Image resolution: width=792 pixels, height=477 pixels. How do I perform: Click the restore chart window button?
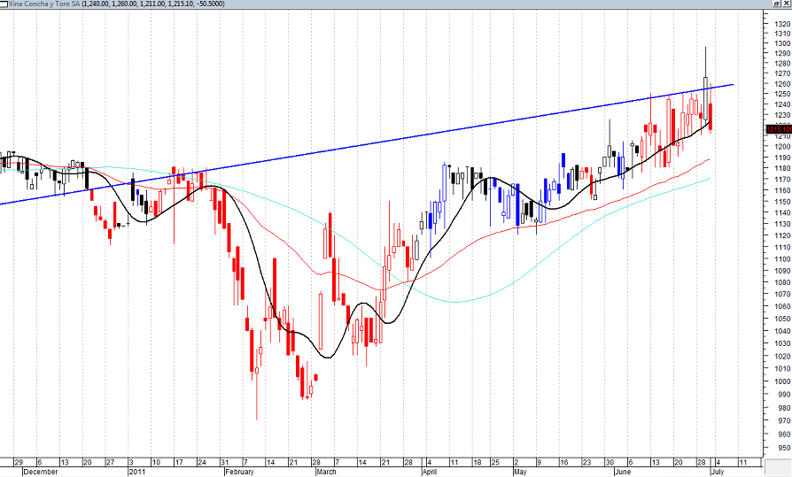[777, 4]
